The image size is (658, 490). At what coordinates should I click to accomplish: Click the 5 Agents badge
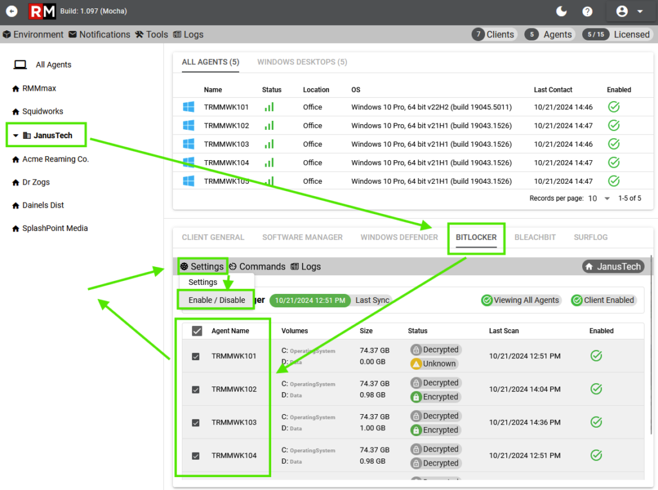pyautogui.click(x=549, y=35)
